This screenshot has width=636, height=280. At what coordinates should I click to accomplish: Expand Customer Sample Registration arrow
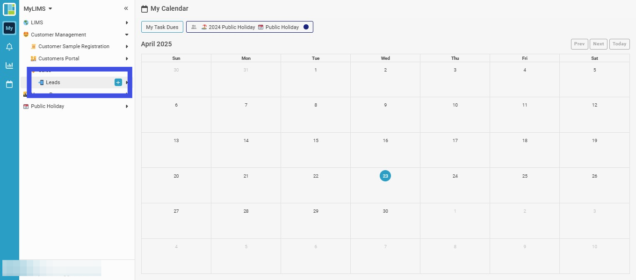tap(127, 46)
